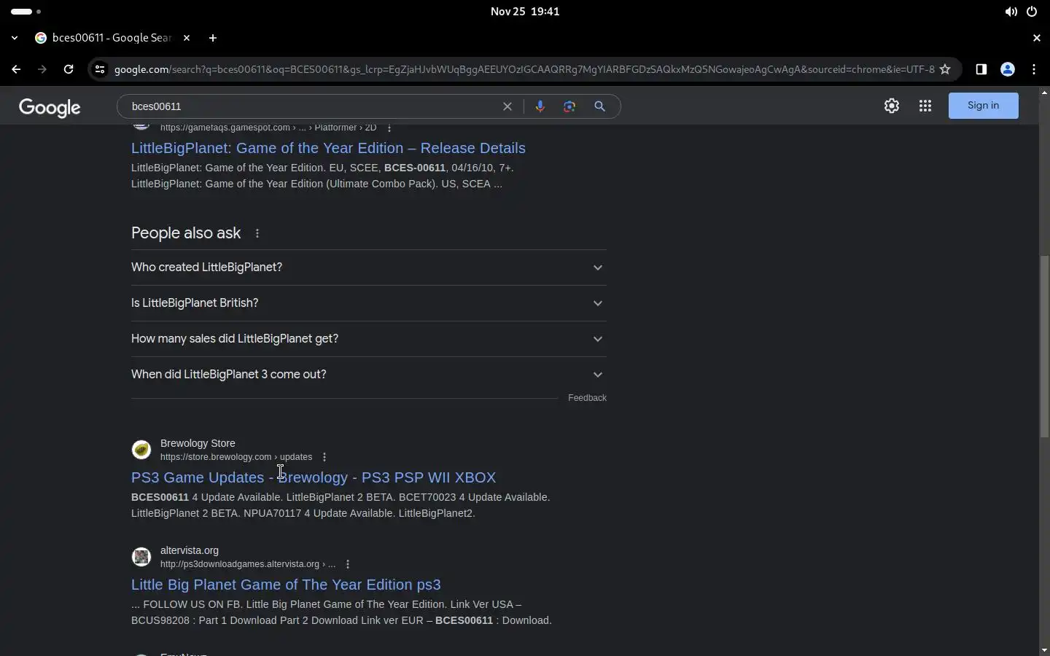View site information icon in address bar
This screenshot has height=656, width=1050.
click(x=100, y=69)
